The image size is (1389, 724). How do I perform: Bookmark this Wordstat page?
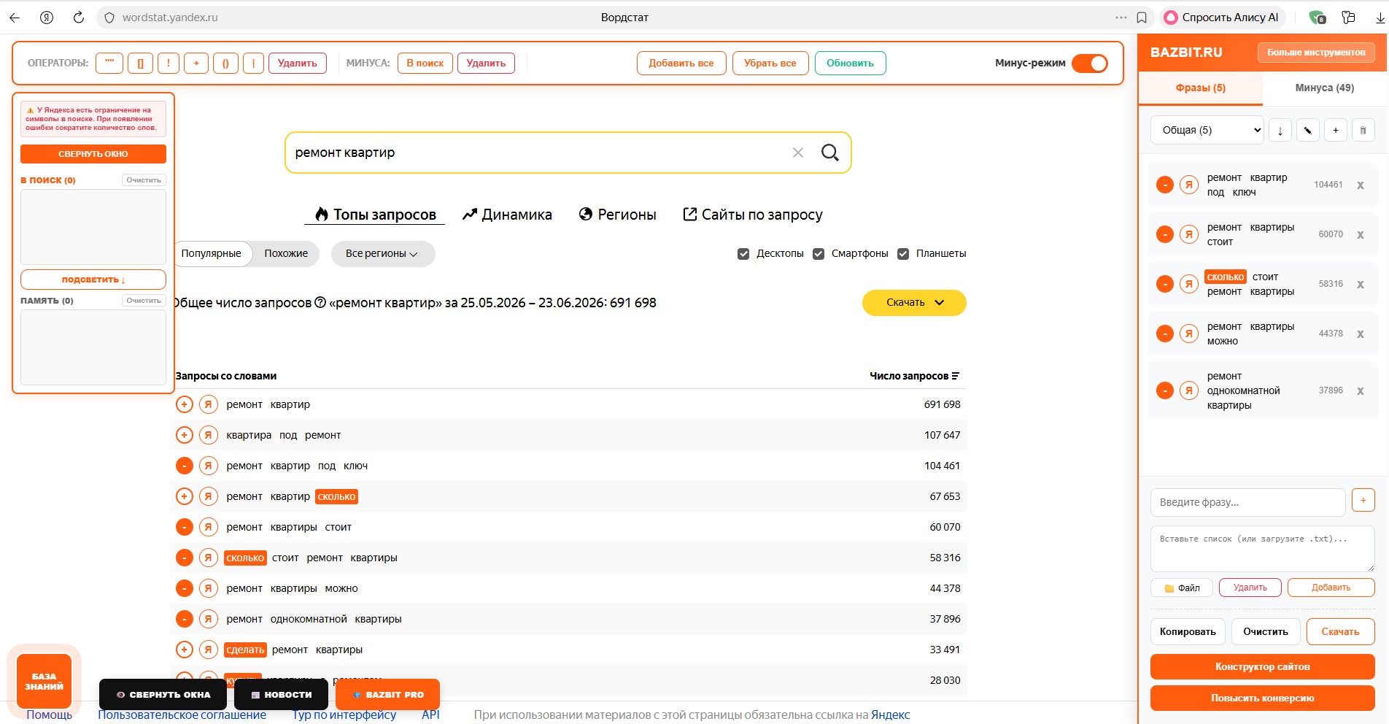[1142, 18]
